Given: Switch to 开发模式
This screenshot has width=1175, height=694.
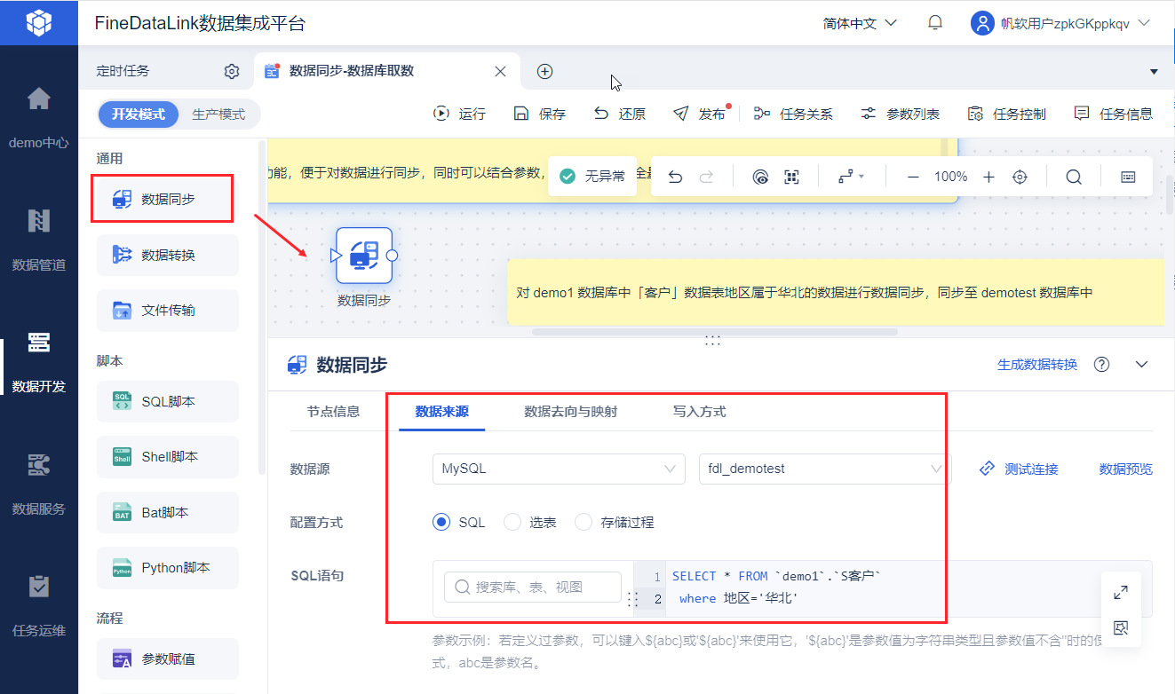Looking at the screenshot, I should pos(139,114).
